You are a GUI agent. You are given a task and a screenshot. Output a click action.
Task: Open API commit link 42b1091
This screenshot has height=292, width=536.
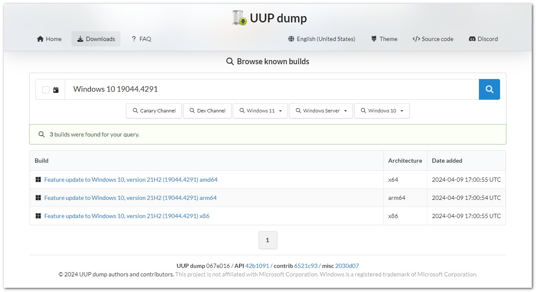pyautogui.click(x=257, y=266)
